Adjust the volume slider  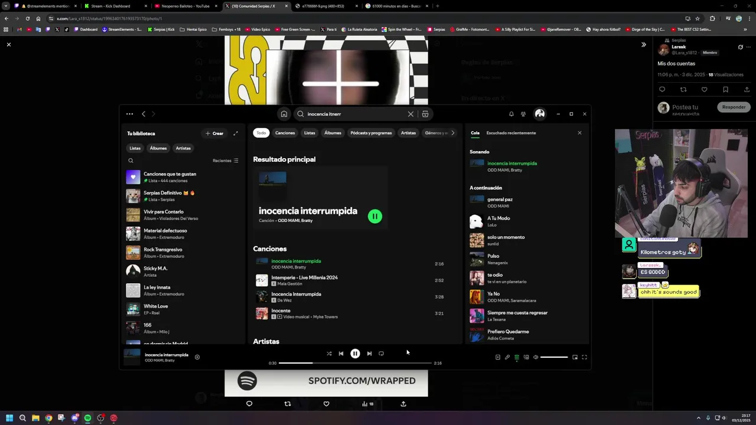(x=554, y=357)
